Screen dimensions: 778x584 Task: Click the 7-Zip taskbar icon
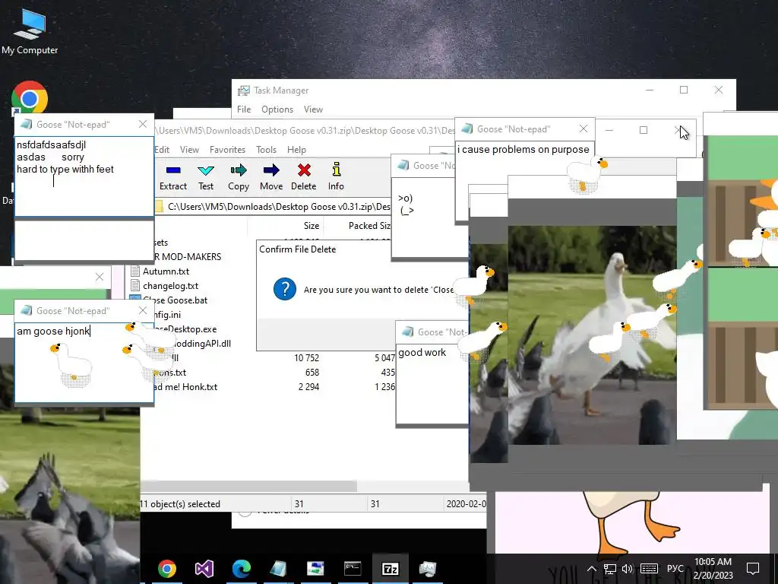(390, 569)
